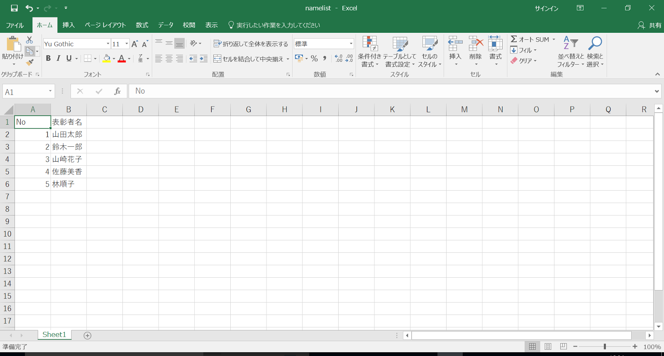
Task: Apply the red font color swatch
Action: pos(122,58)
